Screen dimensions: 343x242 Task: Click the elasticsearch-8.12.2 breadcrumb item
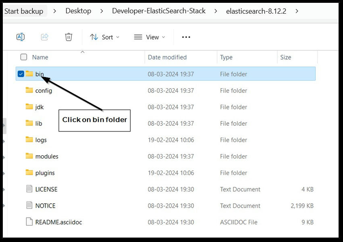pos(256,11)
